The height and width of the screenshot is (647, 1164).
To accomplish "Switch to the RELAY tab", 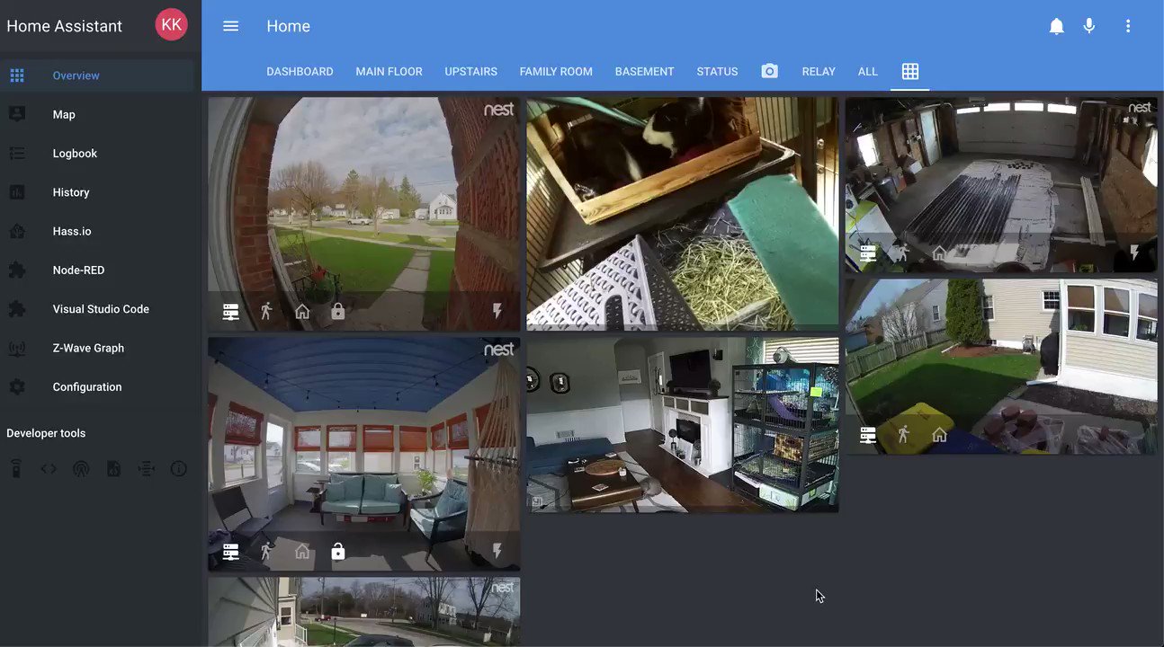I will pyautogui.click(x=819, y=71).
